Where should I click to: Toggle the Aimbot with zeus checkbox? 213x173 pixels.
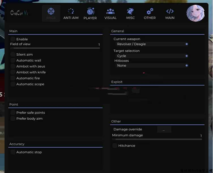(x=13, y=66)
